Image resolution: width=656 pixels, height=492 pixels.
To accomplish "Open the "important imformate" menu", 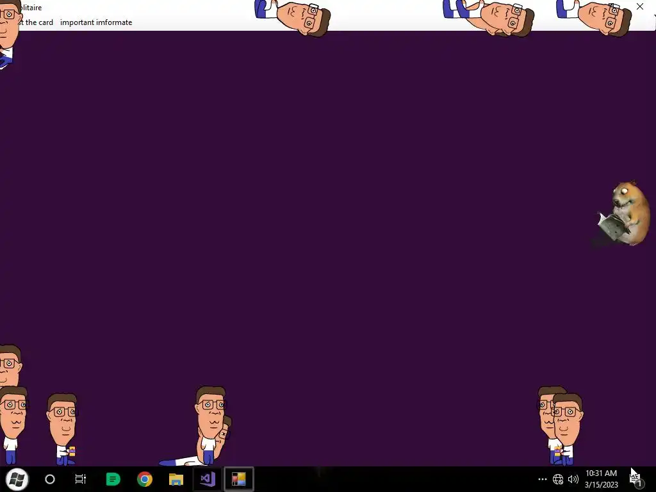I will (x=96, y=22).
